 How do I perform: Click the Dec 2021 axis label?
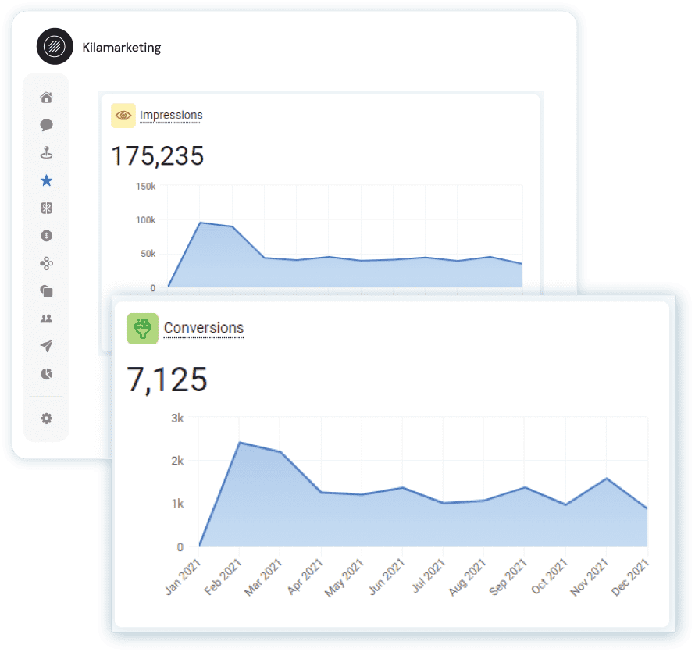point(630,578)
